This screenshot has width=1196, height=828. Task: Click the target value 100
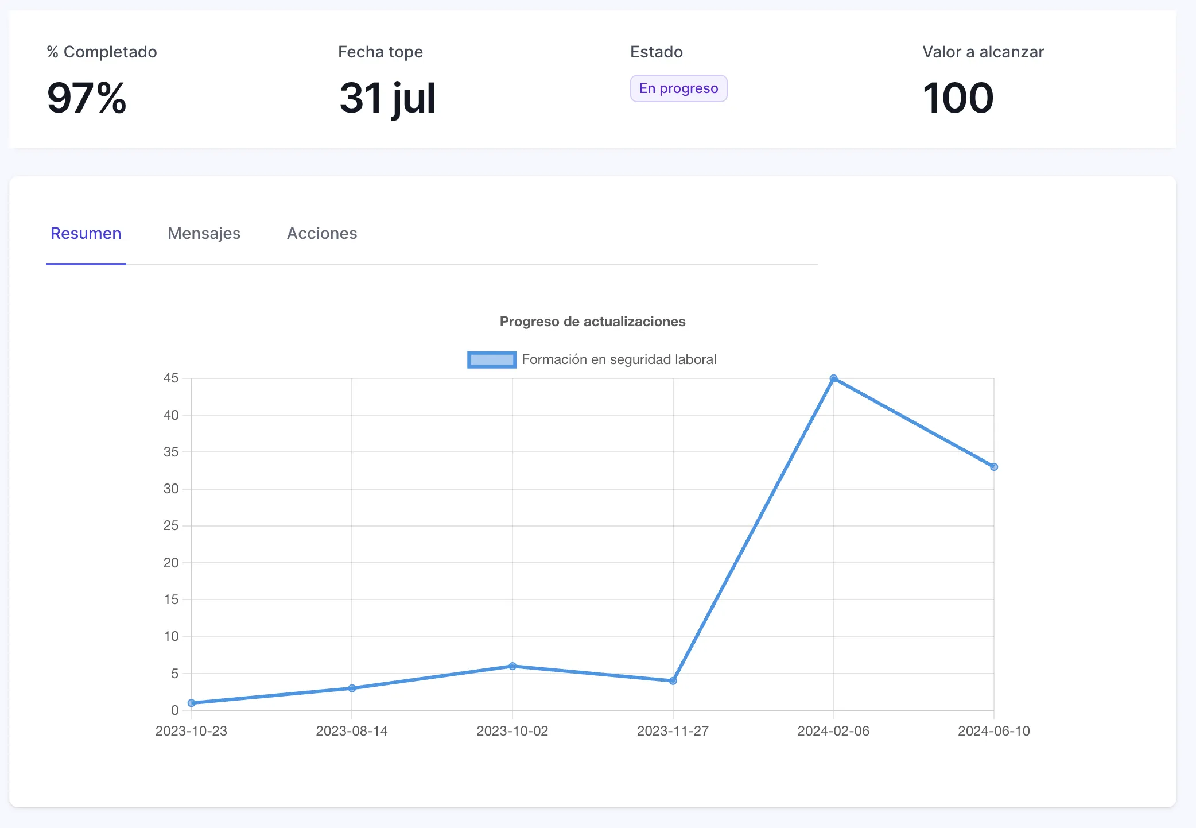[x=958, y=98]
